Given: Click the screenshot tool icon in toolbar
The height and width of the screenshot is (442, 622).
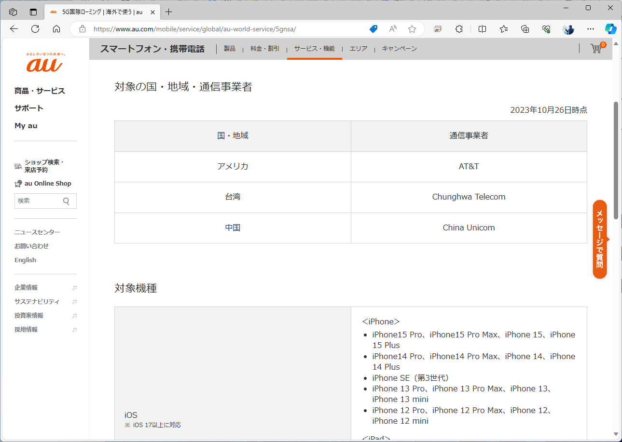Looking at the screenshot, I should pyautogui.click(x=438, y=29).
